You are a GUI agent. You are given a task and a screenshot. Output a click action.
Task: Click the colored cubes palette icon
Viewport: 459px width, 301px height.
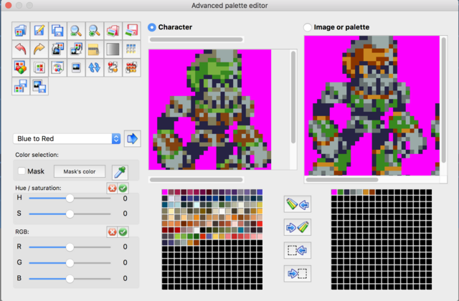[x=21, y=67]
